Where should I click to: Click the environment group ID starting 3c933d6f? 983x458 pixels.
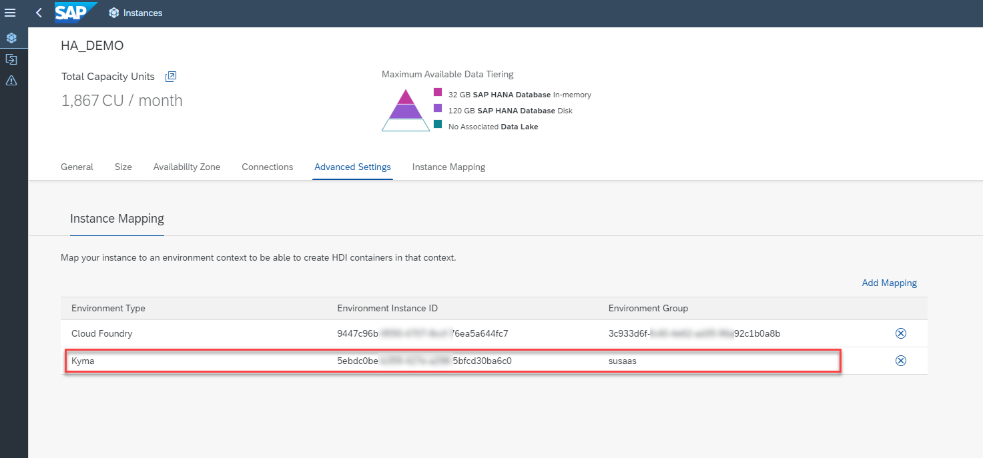694,333
